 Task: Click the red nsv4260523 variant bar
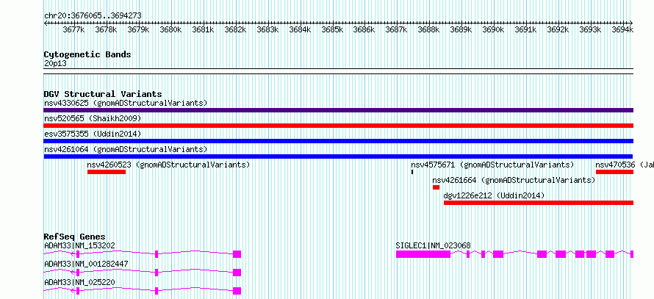point(107,172)
